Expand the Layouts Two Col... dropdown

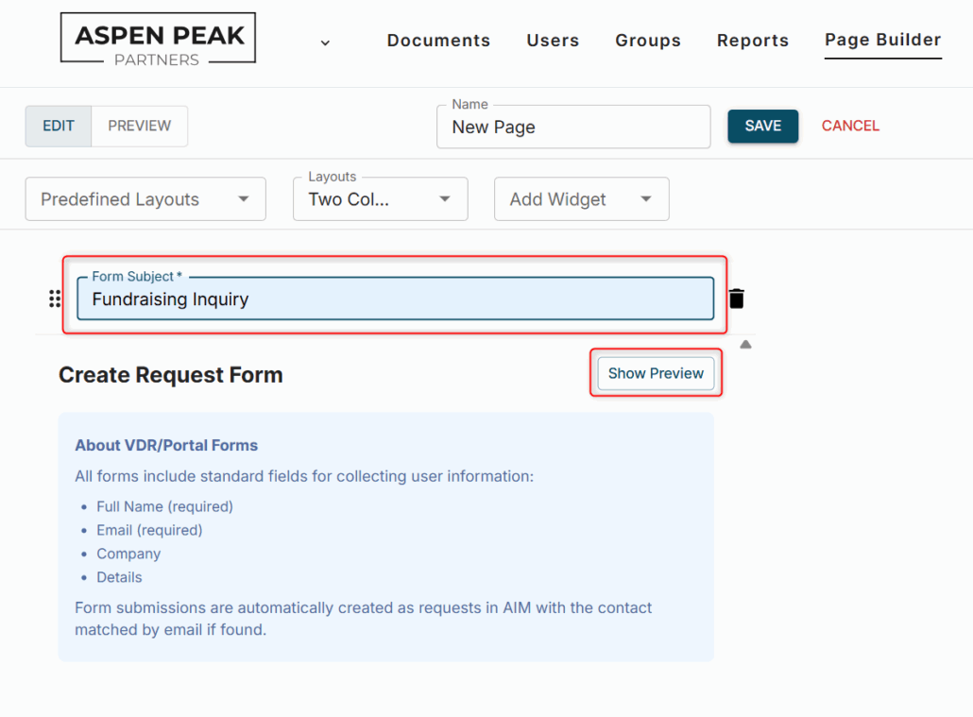380,199
